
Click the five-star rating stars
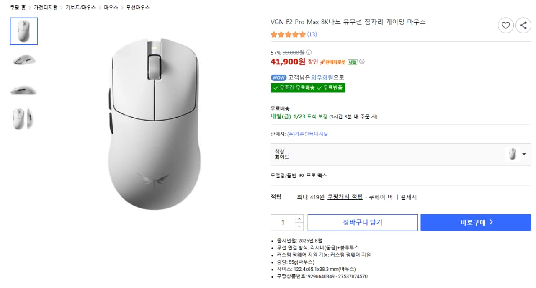tap(288, 34)
